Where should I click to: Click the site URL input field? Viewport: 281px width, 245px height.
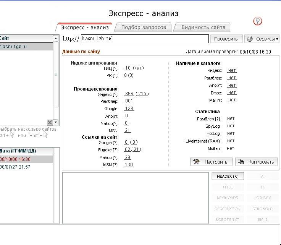(x=145, y=39)
